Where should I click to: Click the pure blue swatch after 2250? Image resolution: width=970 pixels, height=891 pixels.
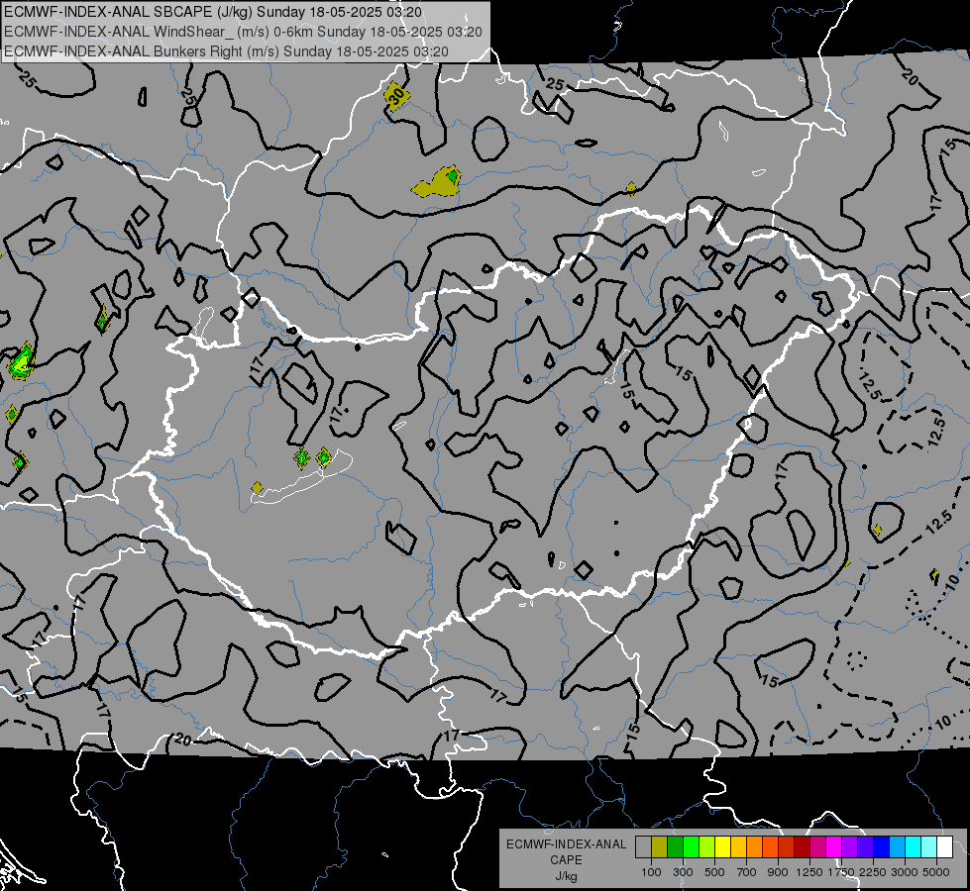pyautogui.click(x=882, y=847)
